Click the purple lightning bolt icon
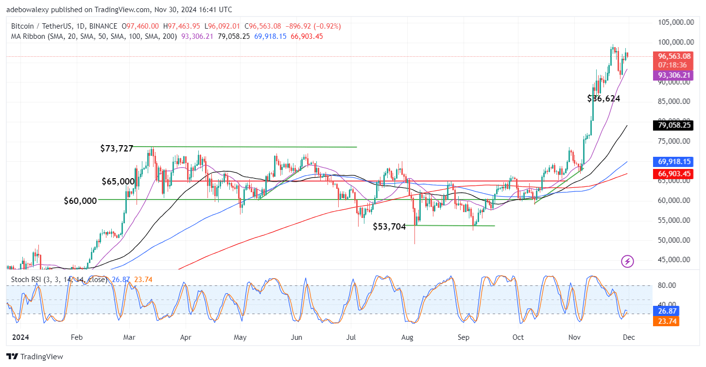The image size is (706, 367). point(627,262)
